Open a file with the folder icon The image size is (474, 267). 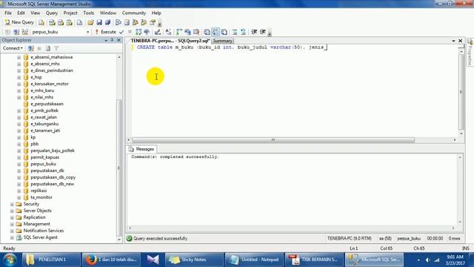pyautogui.click(x=90, y=22)
